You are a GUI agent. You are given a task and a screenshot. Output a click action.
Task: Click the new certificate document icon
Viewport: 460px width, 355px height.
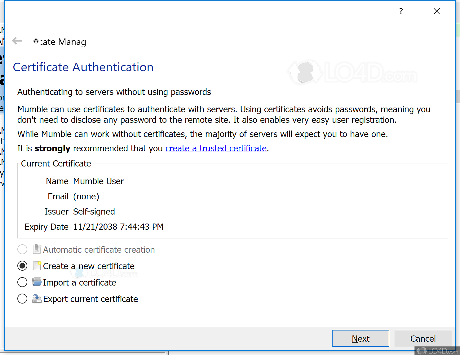(37, 266)
